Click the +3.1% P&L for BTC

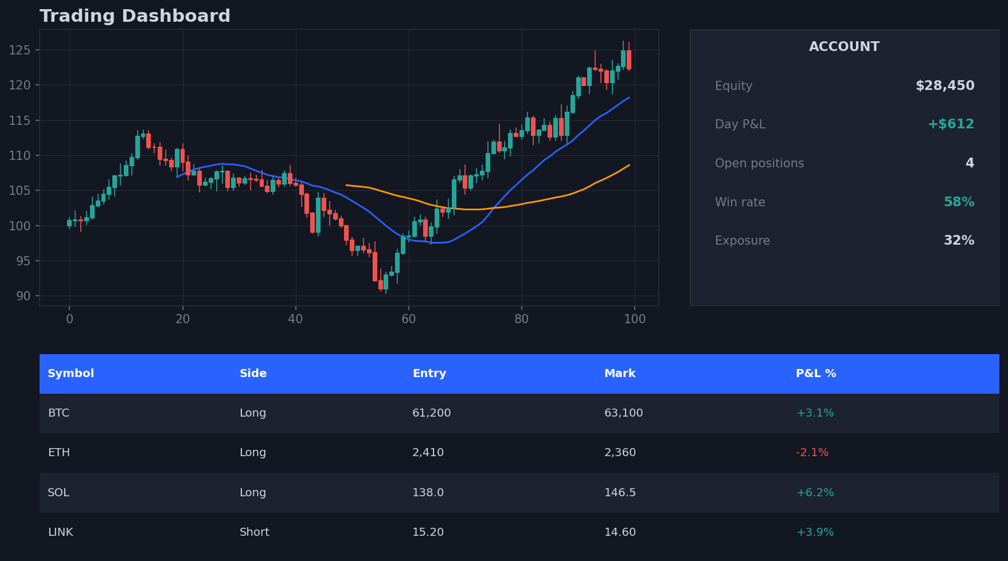click(815, 413)
